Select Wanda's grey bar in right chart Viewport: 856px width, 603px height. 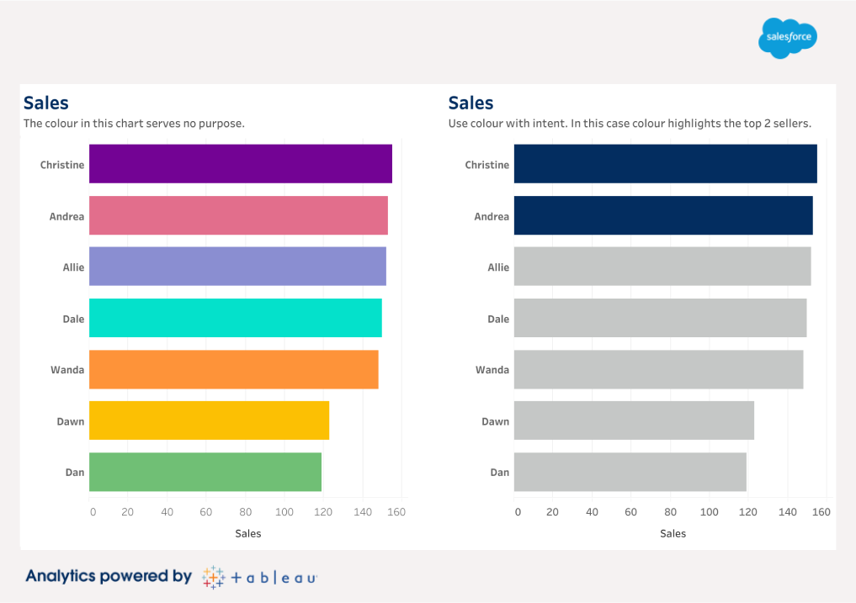(658, 369)
